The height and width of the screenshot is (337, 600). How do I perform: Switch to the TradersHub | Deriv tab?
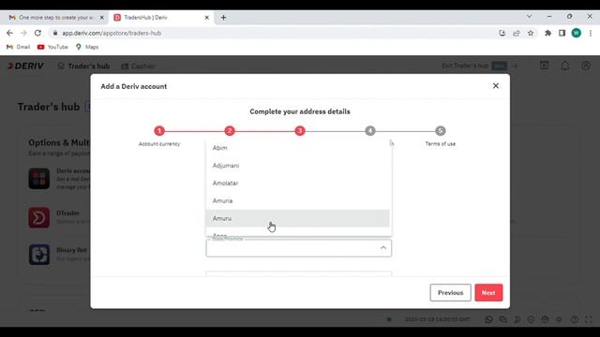(160, 18)
